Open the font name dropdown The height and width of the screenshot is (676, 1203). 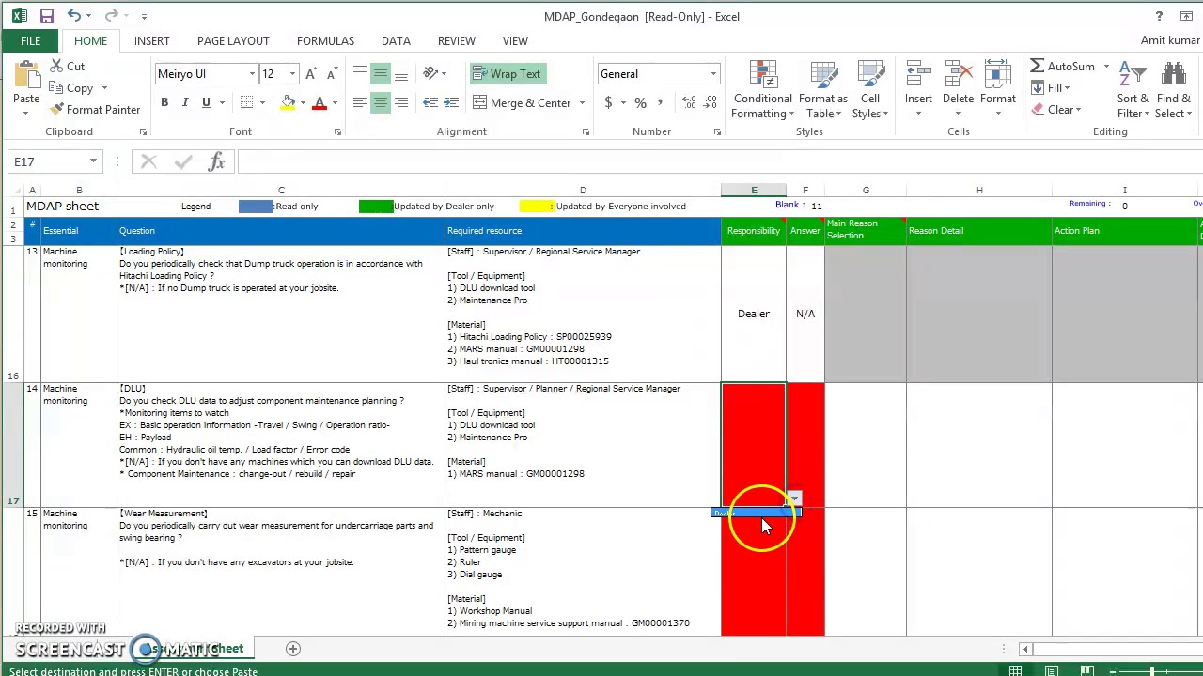(x=252, y=74)
